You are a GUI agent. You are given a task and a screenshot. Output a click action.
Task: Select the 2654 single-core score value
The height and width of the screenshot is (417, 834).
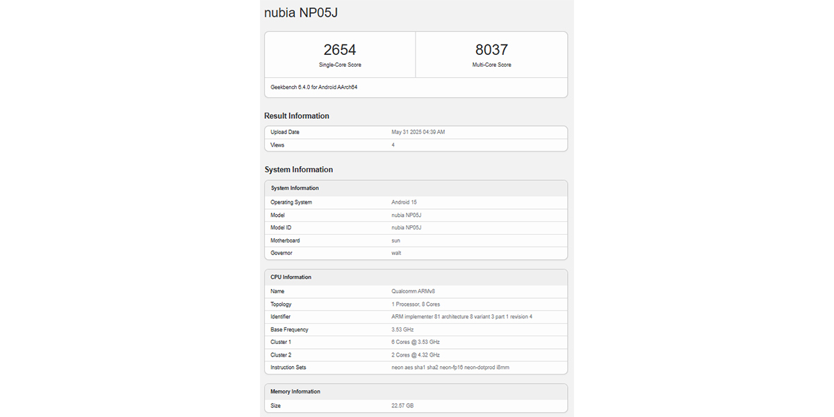pos(340,49)
